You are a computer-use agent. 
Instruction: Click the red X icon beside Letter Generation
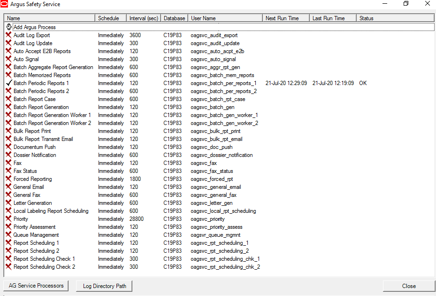coord(8,203)
